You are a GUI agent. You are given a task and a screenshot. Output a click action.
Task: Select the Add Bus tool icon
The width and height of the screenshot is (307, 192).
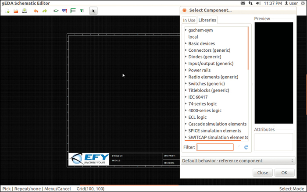73,11
